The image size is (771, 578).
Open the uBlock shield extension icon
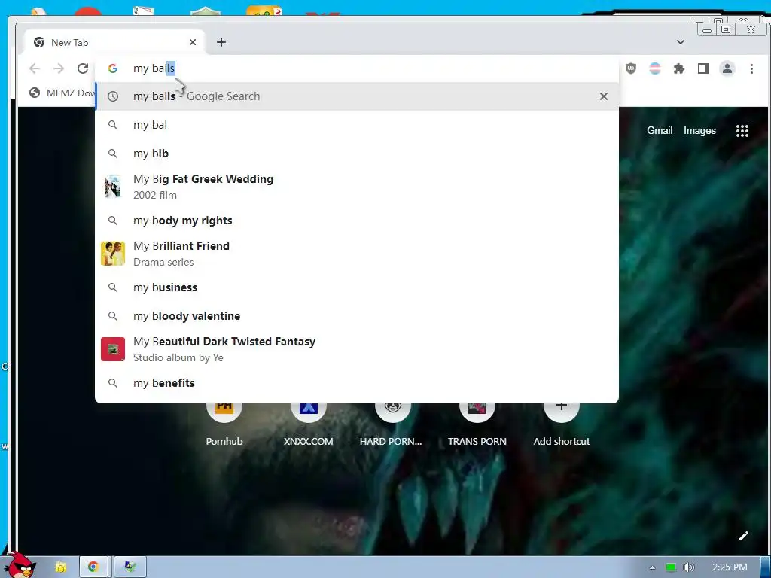[x=631, y=68]
